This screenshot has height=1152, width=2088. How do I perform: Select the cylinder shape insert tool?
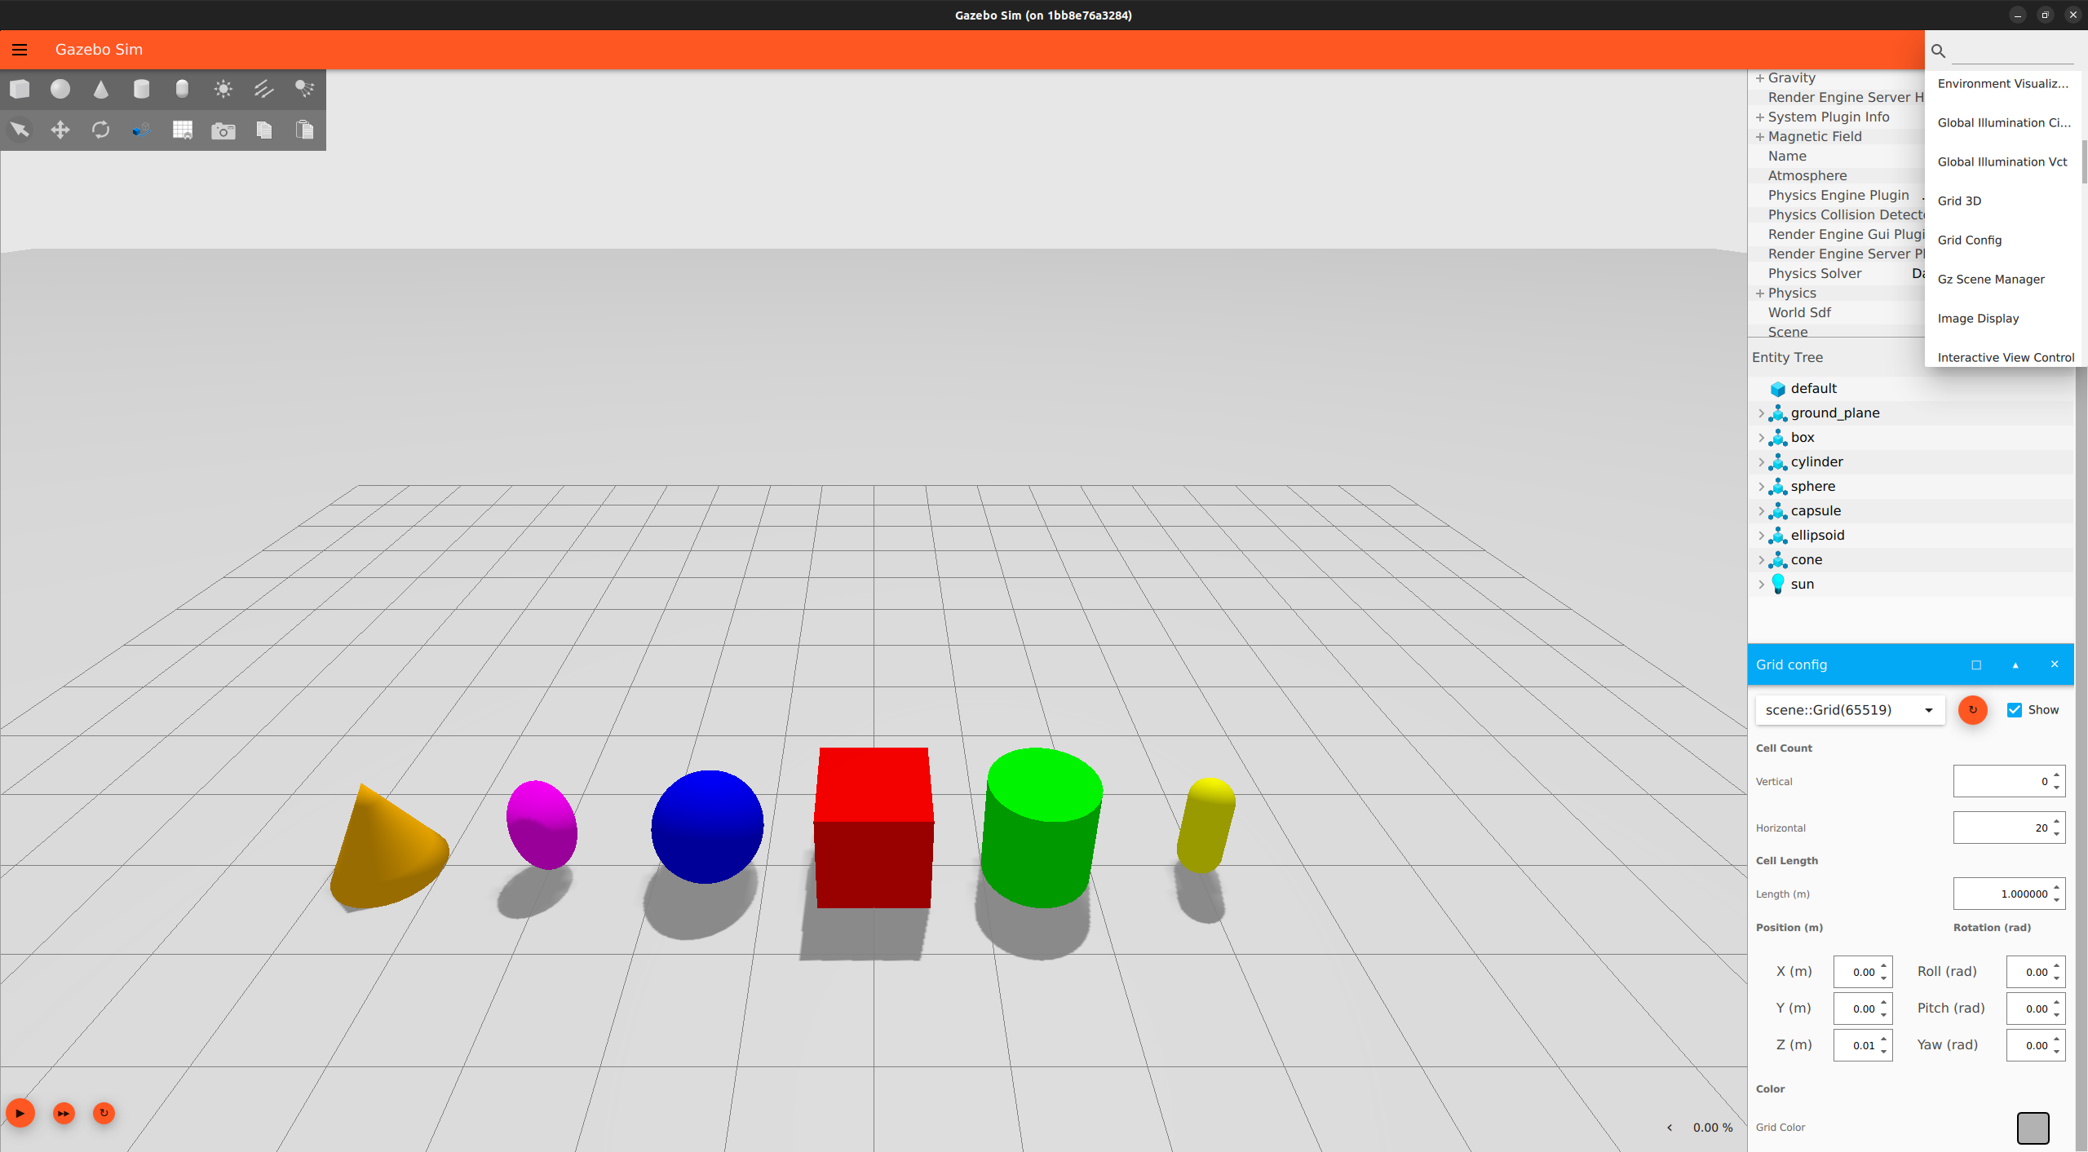point(140,88)
